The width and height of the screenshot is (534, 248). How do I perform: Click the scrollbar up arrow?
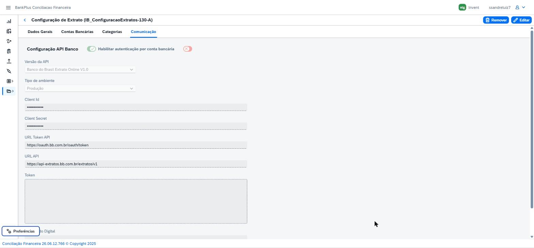pyautogui.click(x=532, y=28)
